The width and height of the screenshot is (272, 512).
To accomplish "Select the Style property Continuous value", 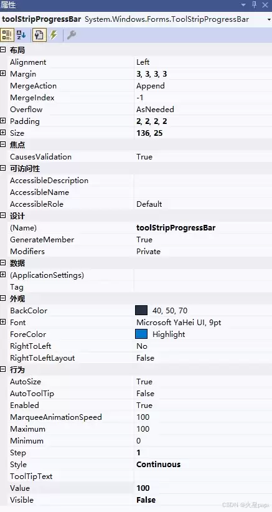I will pyautogui.click(x=159, y=464).
